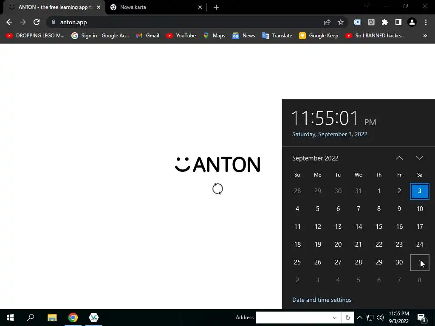Go to next month in calendar

click(419, 158)
